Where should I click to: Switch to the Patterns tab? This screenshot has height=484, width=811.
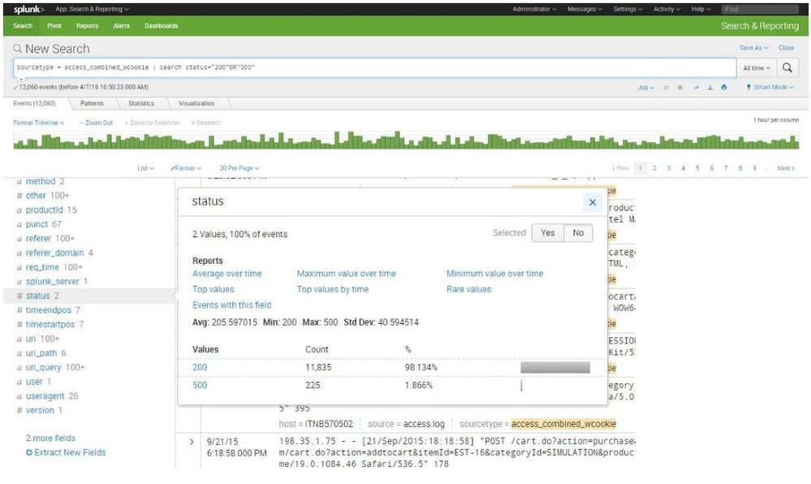[92, 103]
